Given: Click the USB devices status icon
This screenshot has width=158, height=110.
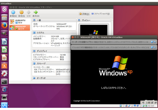Looking at the screenshot, I should [x=129, y=106].
